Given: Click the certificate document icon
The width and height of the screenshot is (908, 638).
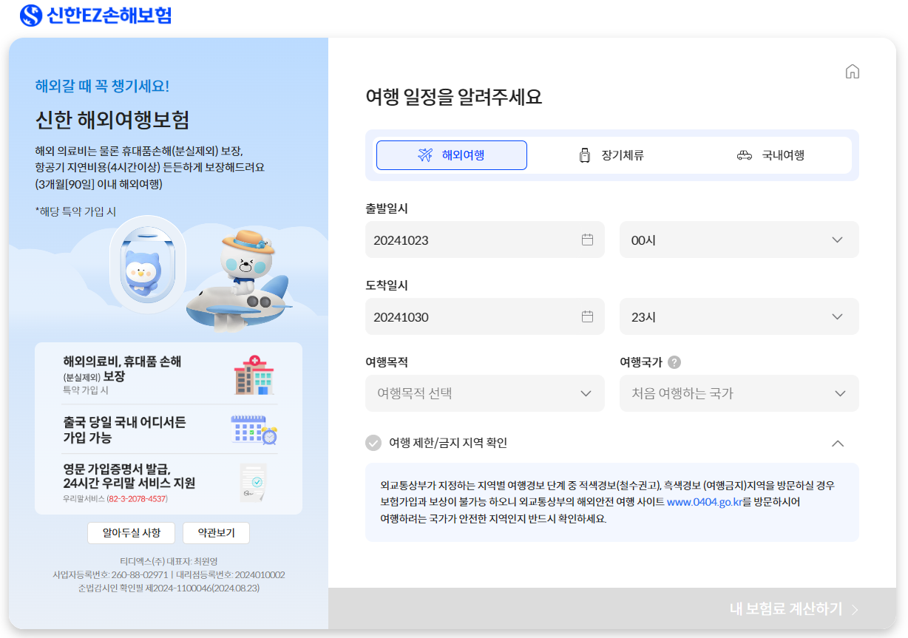Looking at the screenshot, I should [x=253, y=483].
